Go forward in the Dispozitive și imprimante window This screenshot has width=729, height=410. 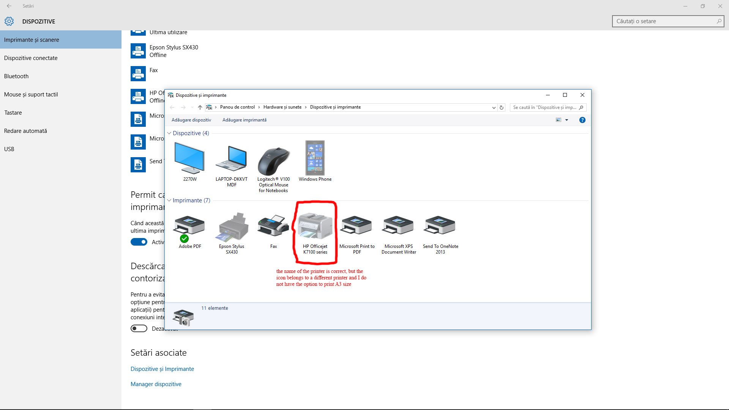pyautogui.click(x=183, y=107)
